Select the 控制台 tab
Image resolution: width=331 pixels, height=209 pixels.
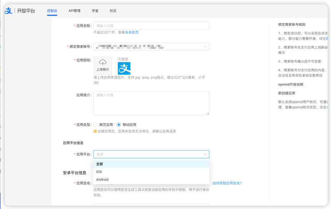coord(52,11)
